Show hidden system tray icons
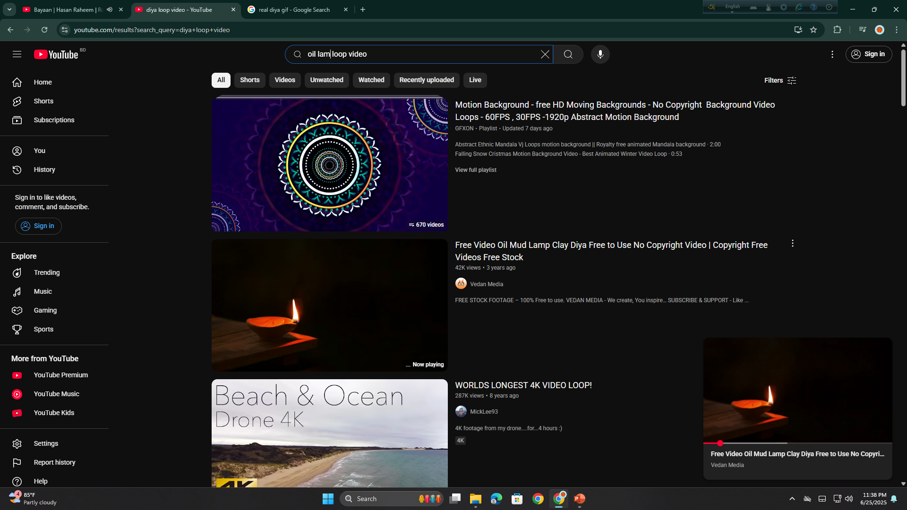 (x=792, y=499)
